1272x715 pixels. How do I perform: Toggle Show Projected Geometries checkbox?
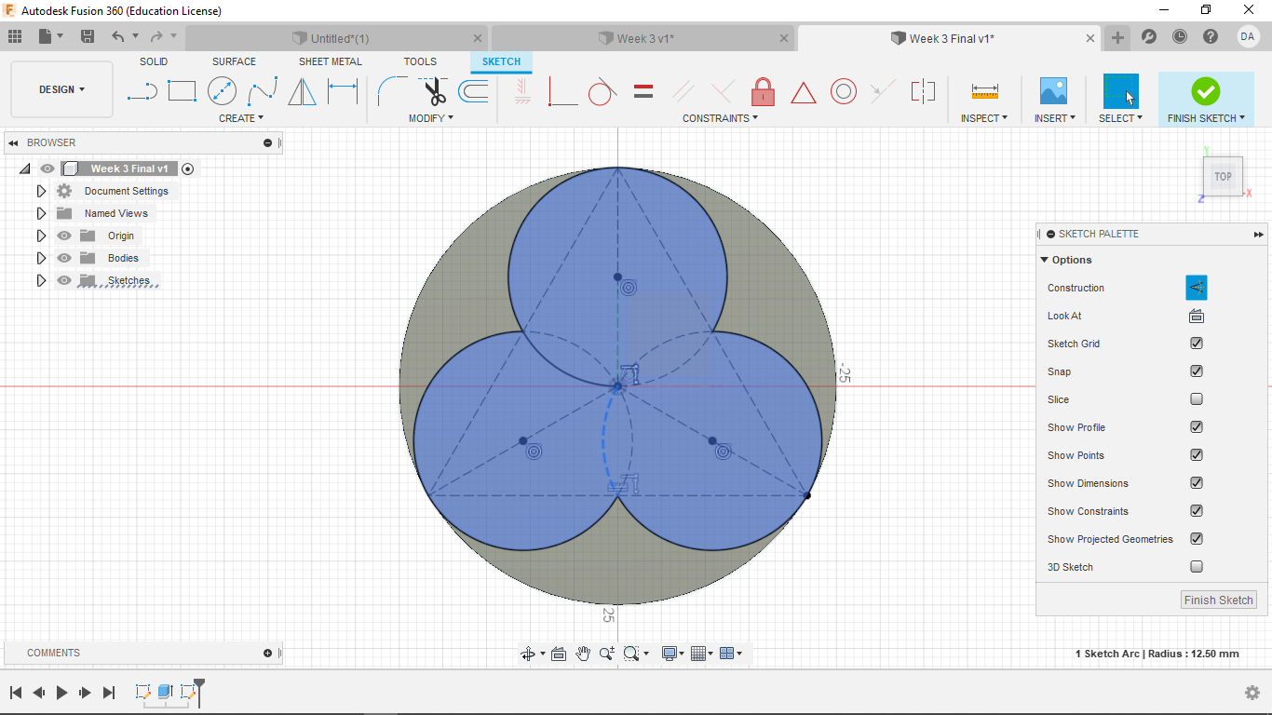[1197, 539]
